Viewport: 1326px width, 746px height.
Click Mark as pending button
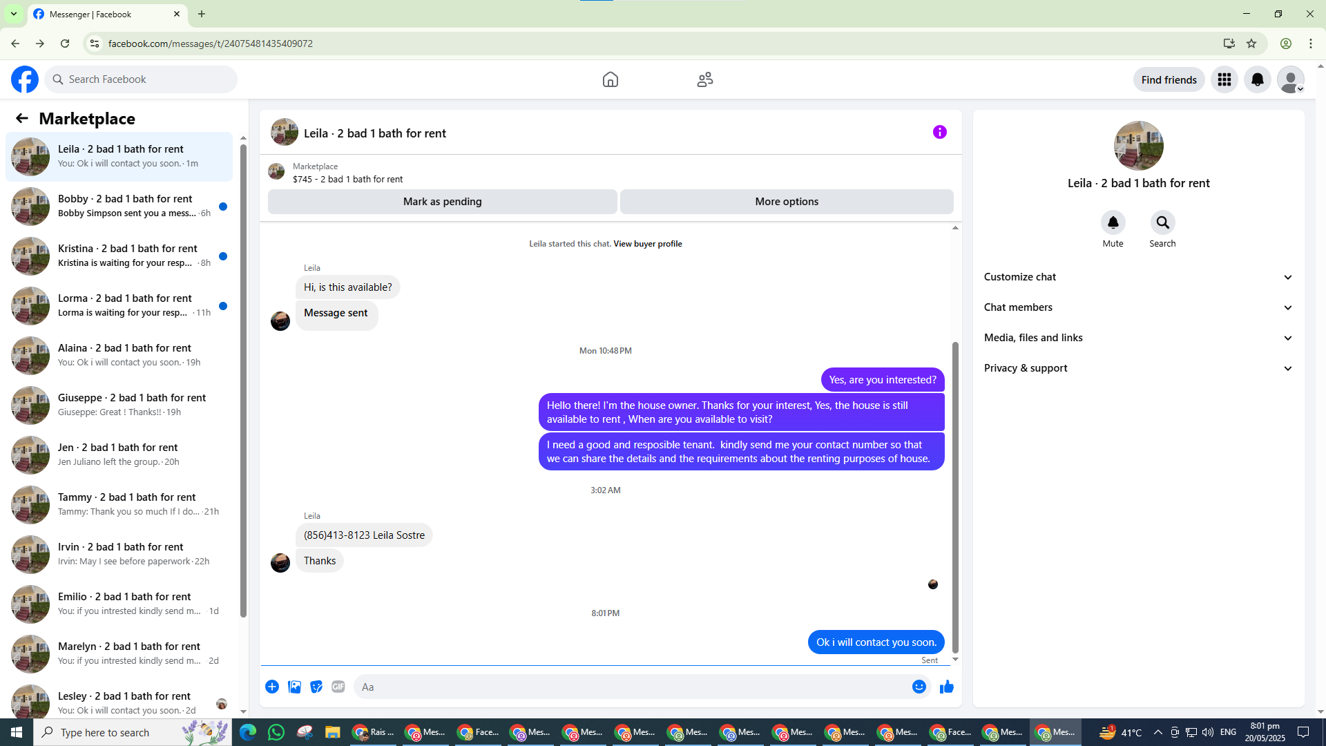point(442,202)
